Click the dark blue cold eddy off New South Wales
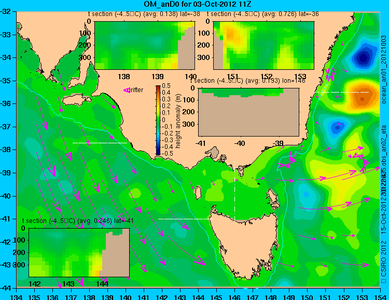Viewport: 389px width, 300px height. coord(363,58)
